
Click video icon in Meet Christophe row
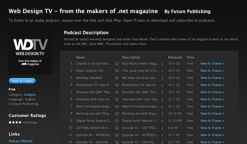click(117, 107)
